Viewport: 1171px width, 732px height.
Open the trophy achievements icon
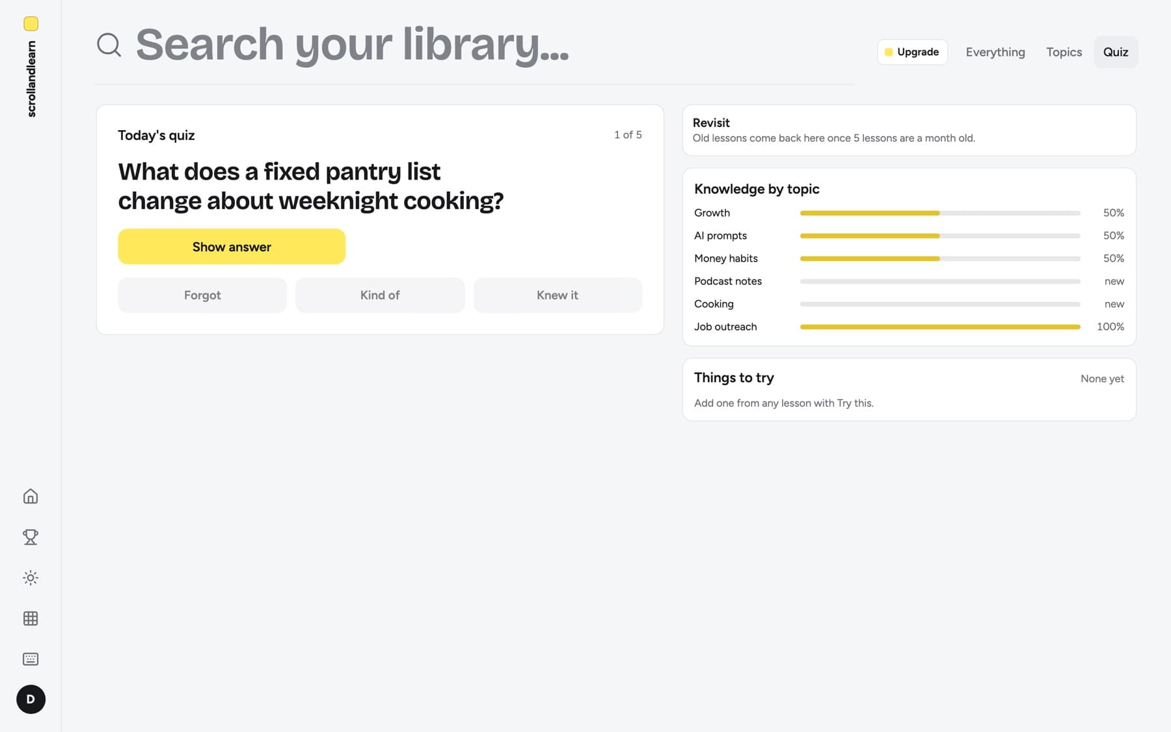(31, 537)
